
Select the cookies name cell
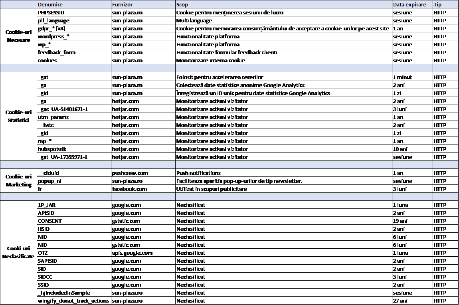tap(74, 60)
